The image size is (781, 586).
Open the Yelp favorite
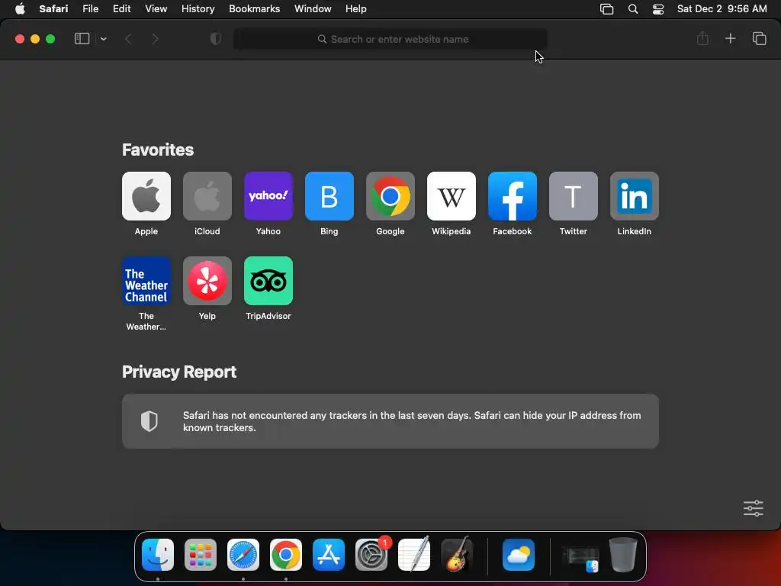click(x=207, y=281)
